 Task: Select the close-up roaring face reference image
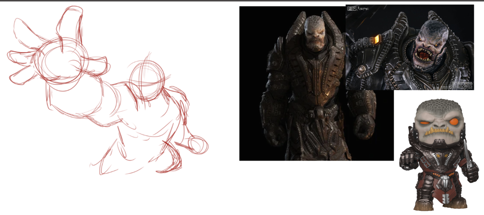click(410, 47)
